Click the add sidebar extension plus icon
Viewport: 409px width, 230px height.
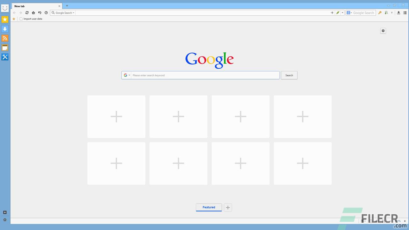5,212
